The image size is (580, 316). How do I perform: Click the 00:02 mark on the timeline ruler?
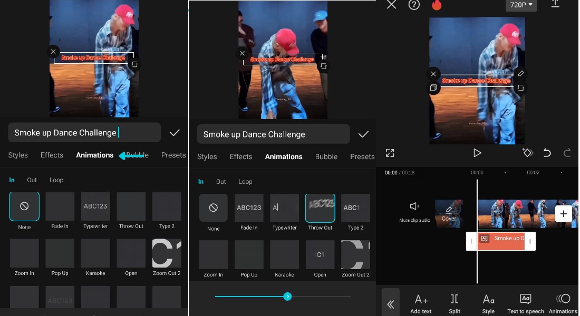[x=533, y=173]
